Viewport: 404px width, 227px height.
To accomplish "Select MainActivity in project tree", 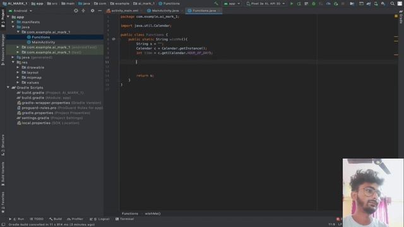I will click(x=44, y=42).
